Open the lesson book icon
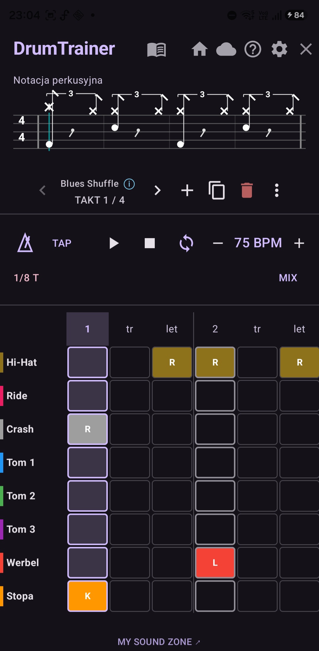 pyautogui.click(x=157, y=49)
